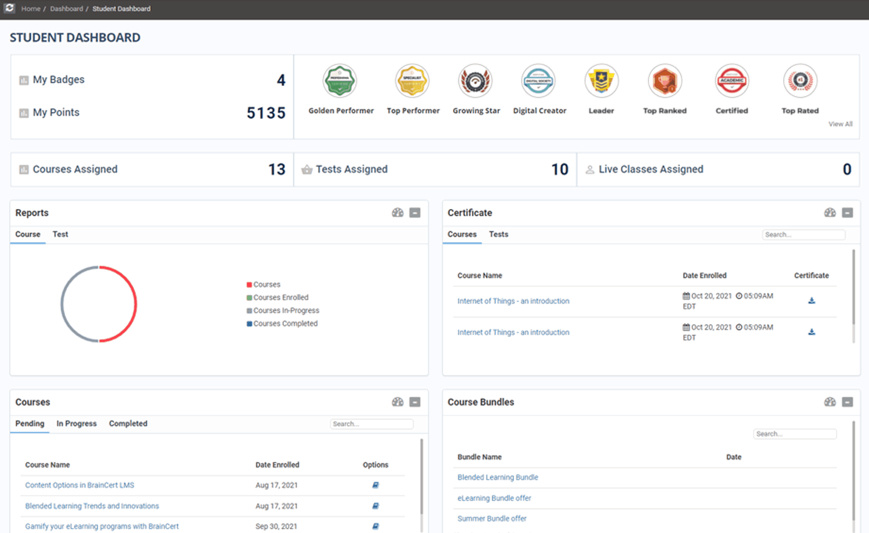Click the Course Bundles search field

pyautogui.click(x=795, y=434)
